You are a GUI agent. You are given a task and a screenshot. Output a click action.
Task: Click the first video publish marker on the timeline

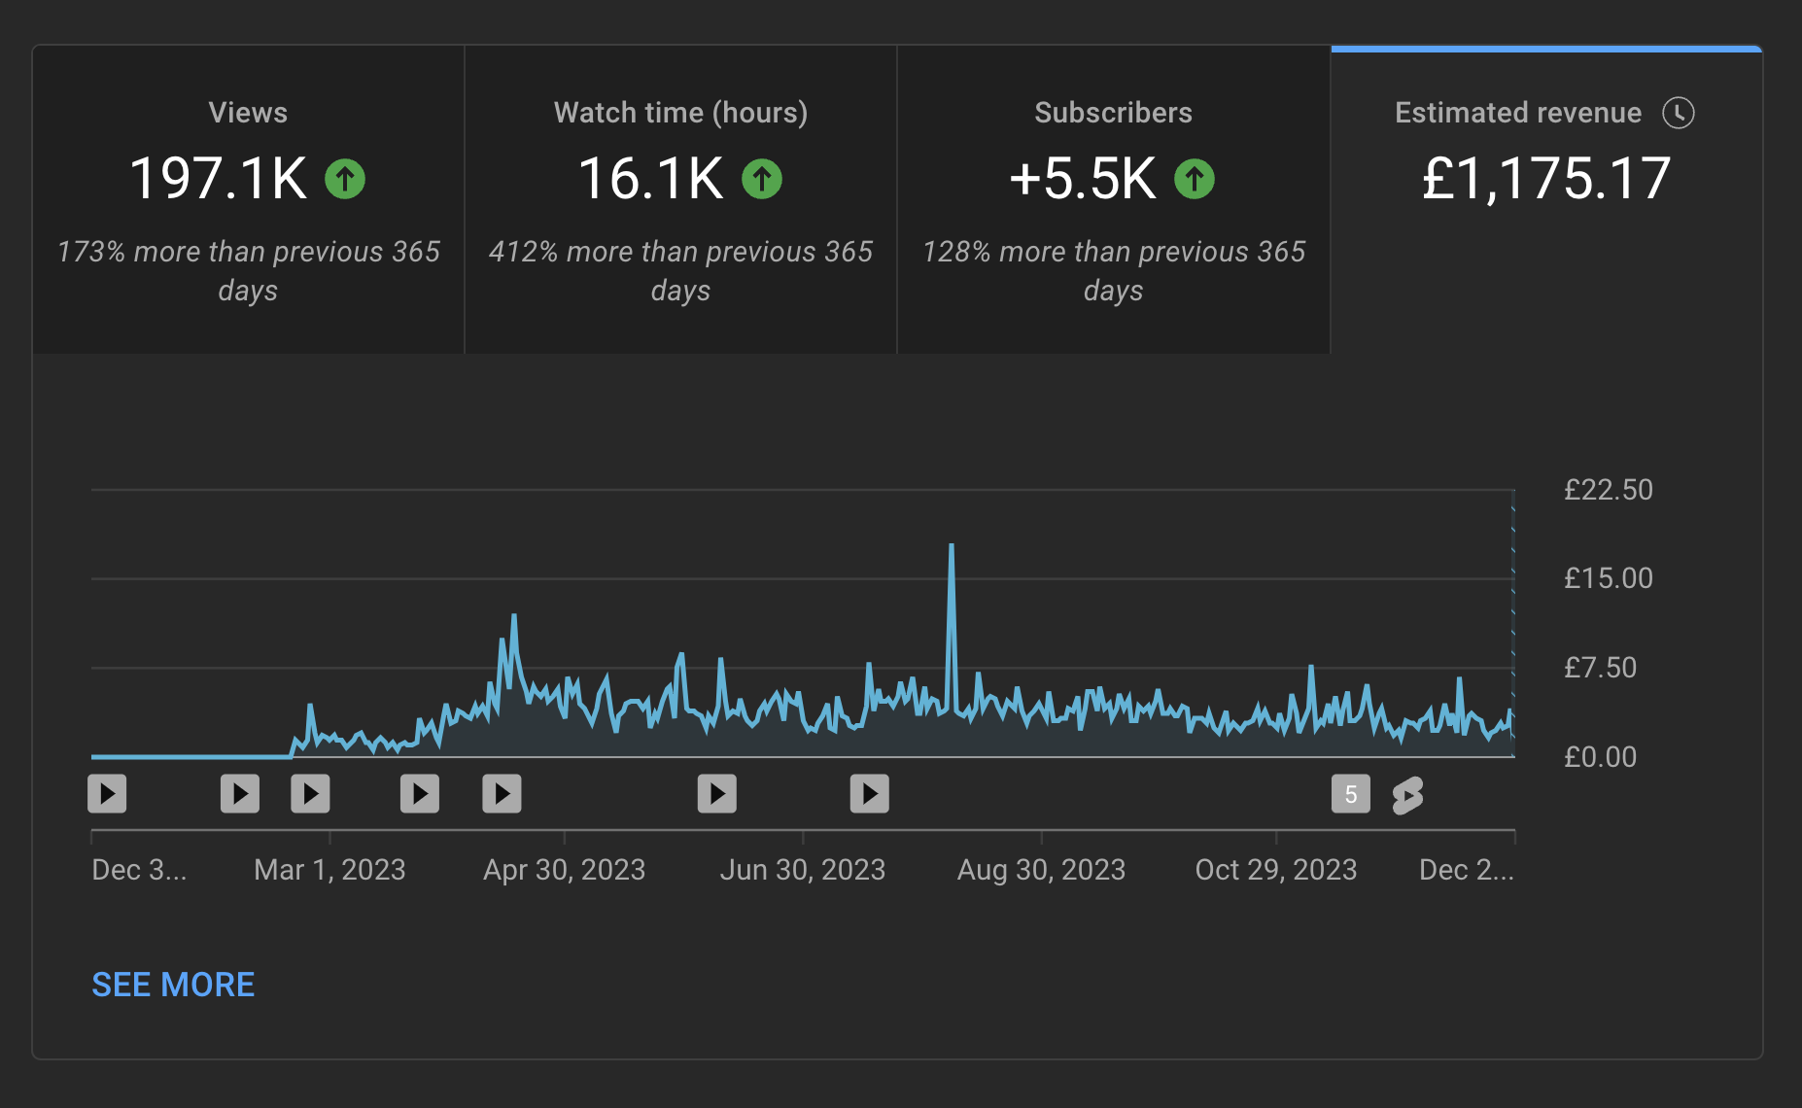106,793
